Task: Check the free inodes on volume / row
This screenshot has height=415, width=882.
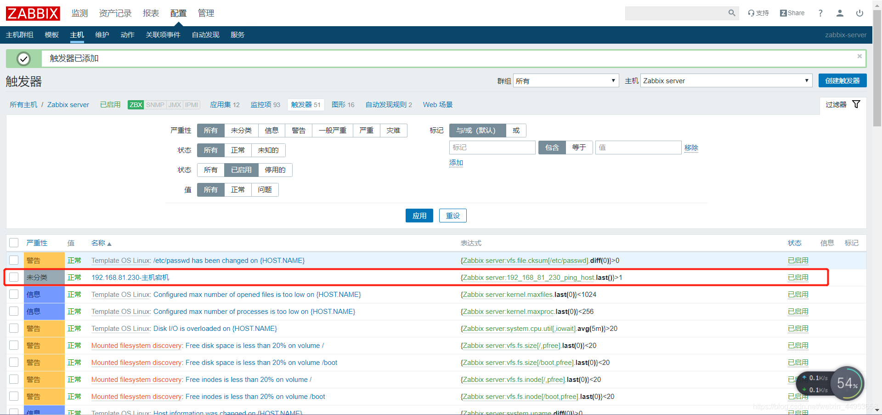Action: [14, 379]
